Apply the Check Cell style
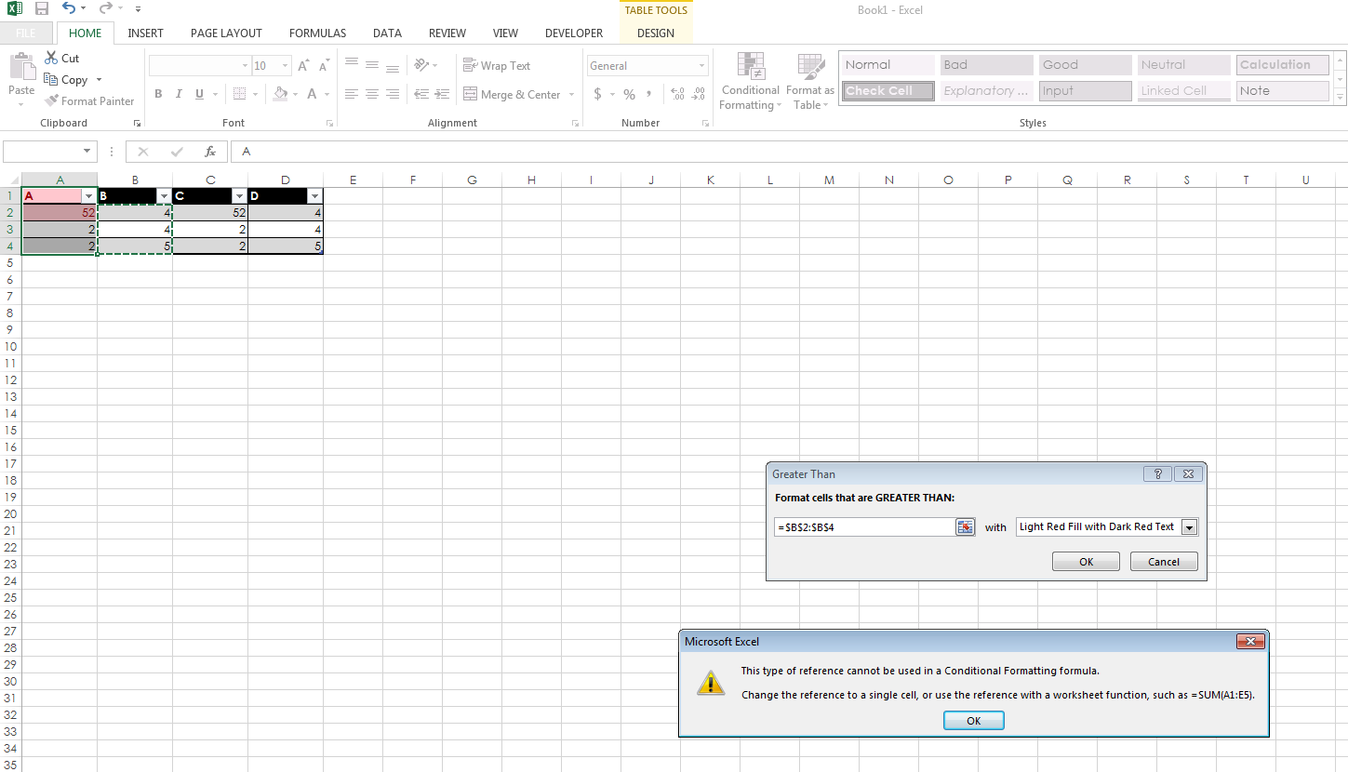Viewport: 1348px width, 772px height. pos(888,91)
